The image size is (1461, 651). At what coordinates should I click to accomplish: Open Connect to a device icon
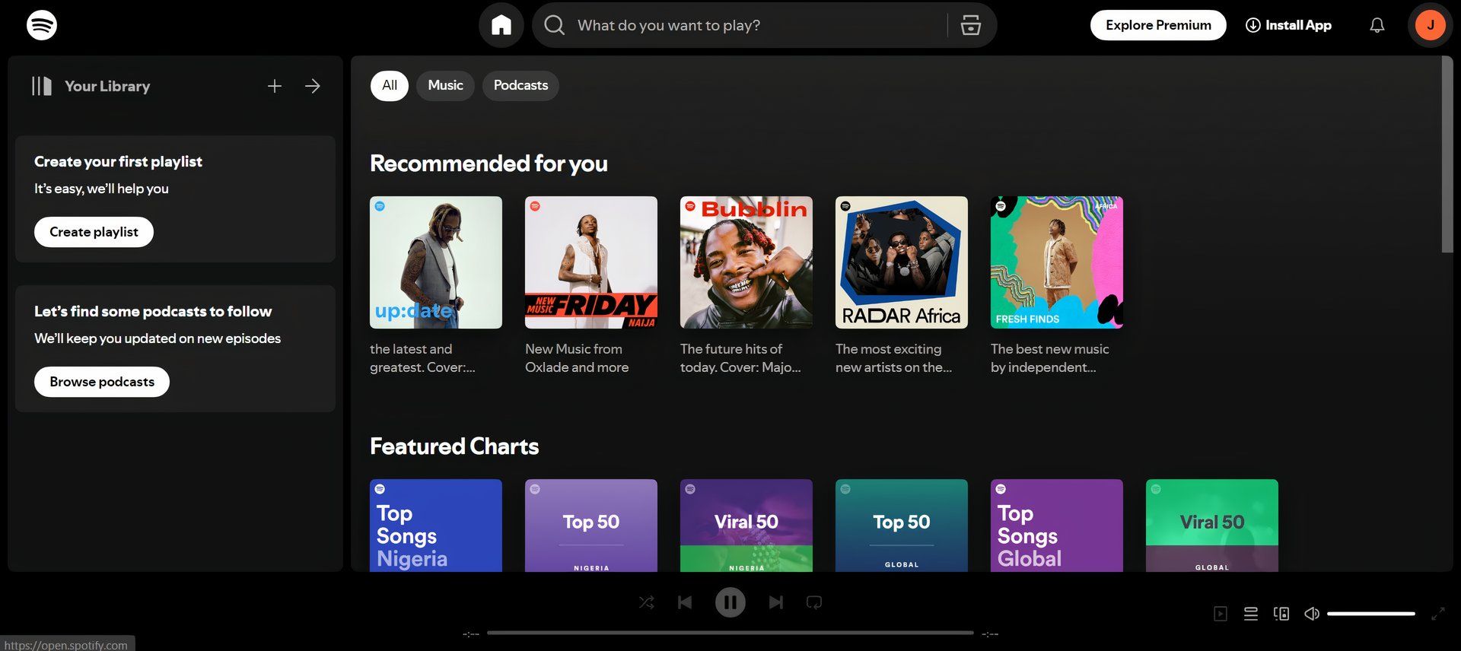point(1281,614)
